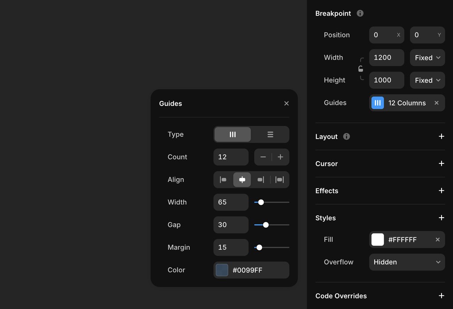453x309 pixels.
Task: Click the Effects section title
Action: point(327,191)
